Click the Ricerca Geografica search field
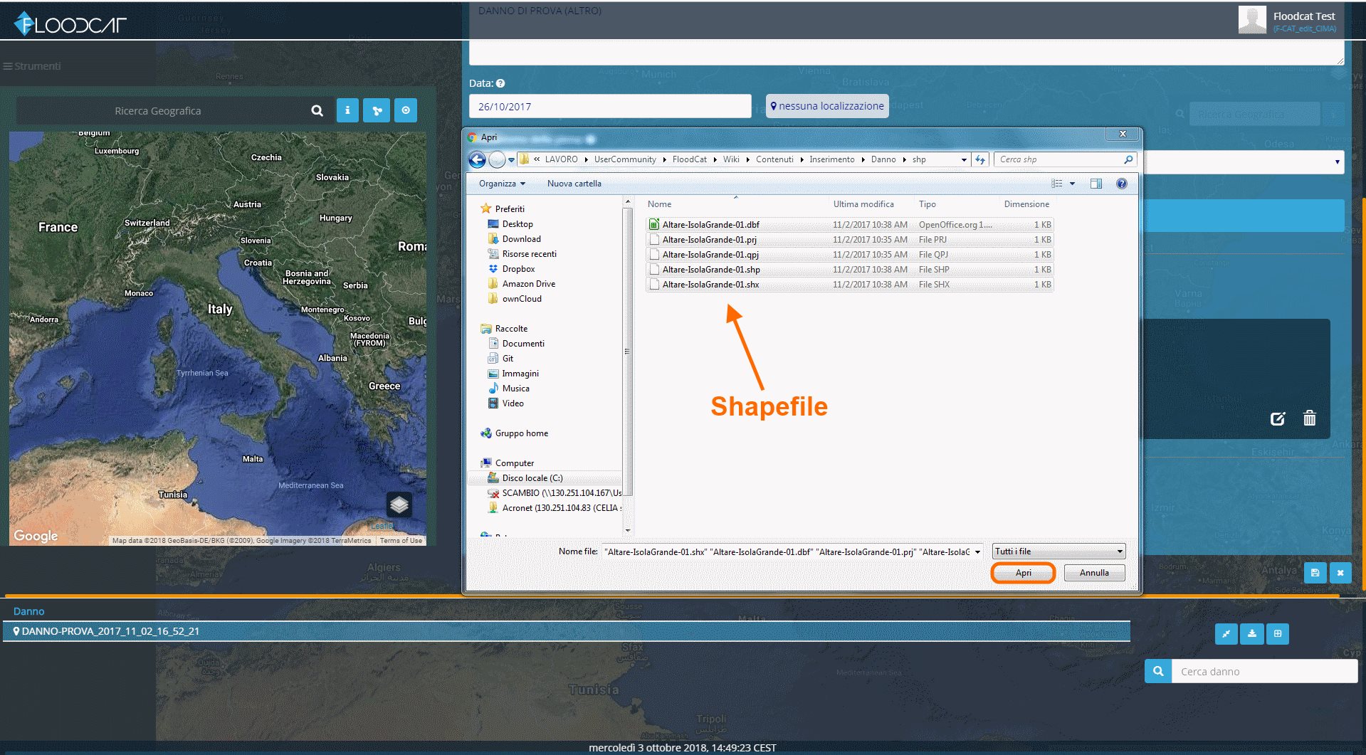Image resolution: width=1366 pixels, height=755 pixels. click(158, 111)
